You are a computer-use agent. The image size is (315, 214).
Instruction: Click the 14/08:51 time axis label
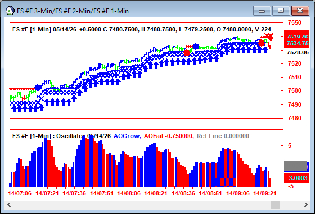pyautogui.click(x=210, y=193)
